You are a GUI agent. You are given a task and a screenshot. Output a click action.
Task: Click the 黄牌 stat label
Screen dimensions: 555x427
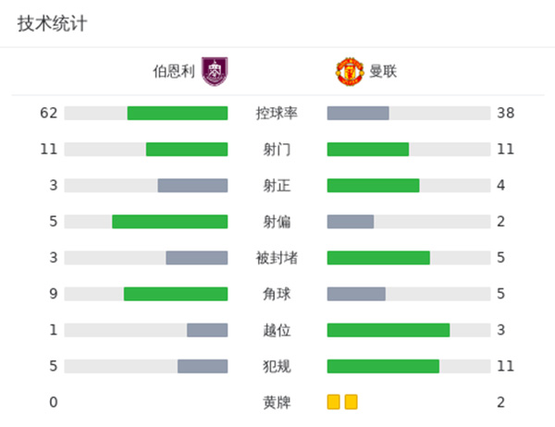pyautogui.click(x=277, y=402)
